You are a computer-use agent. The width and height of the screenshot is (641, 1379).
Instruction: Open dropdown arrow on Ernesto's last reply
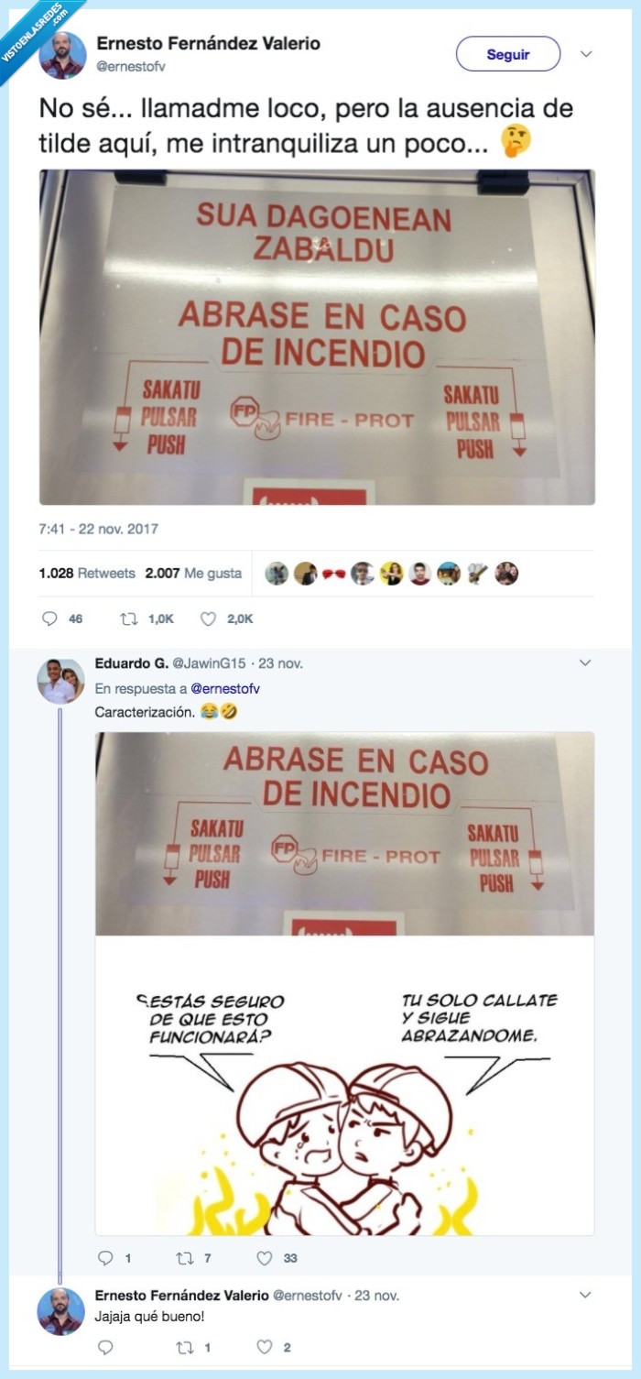(586, 1295)
